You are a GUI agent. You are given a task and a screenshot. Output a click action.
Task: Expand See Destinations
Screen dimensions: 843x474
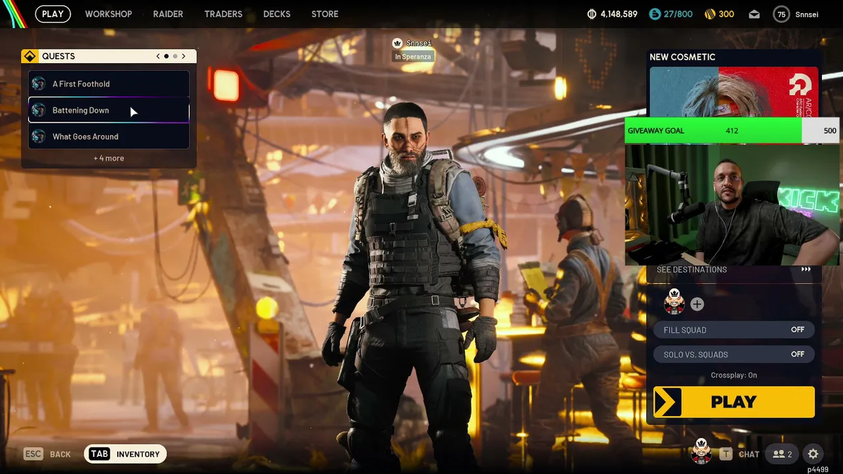(734, 269)
